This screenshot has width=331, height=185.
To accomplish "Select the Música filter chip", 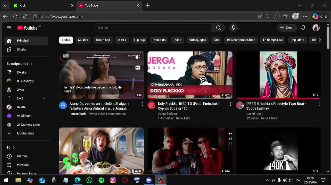I will [83, 40].
